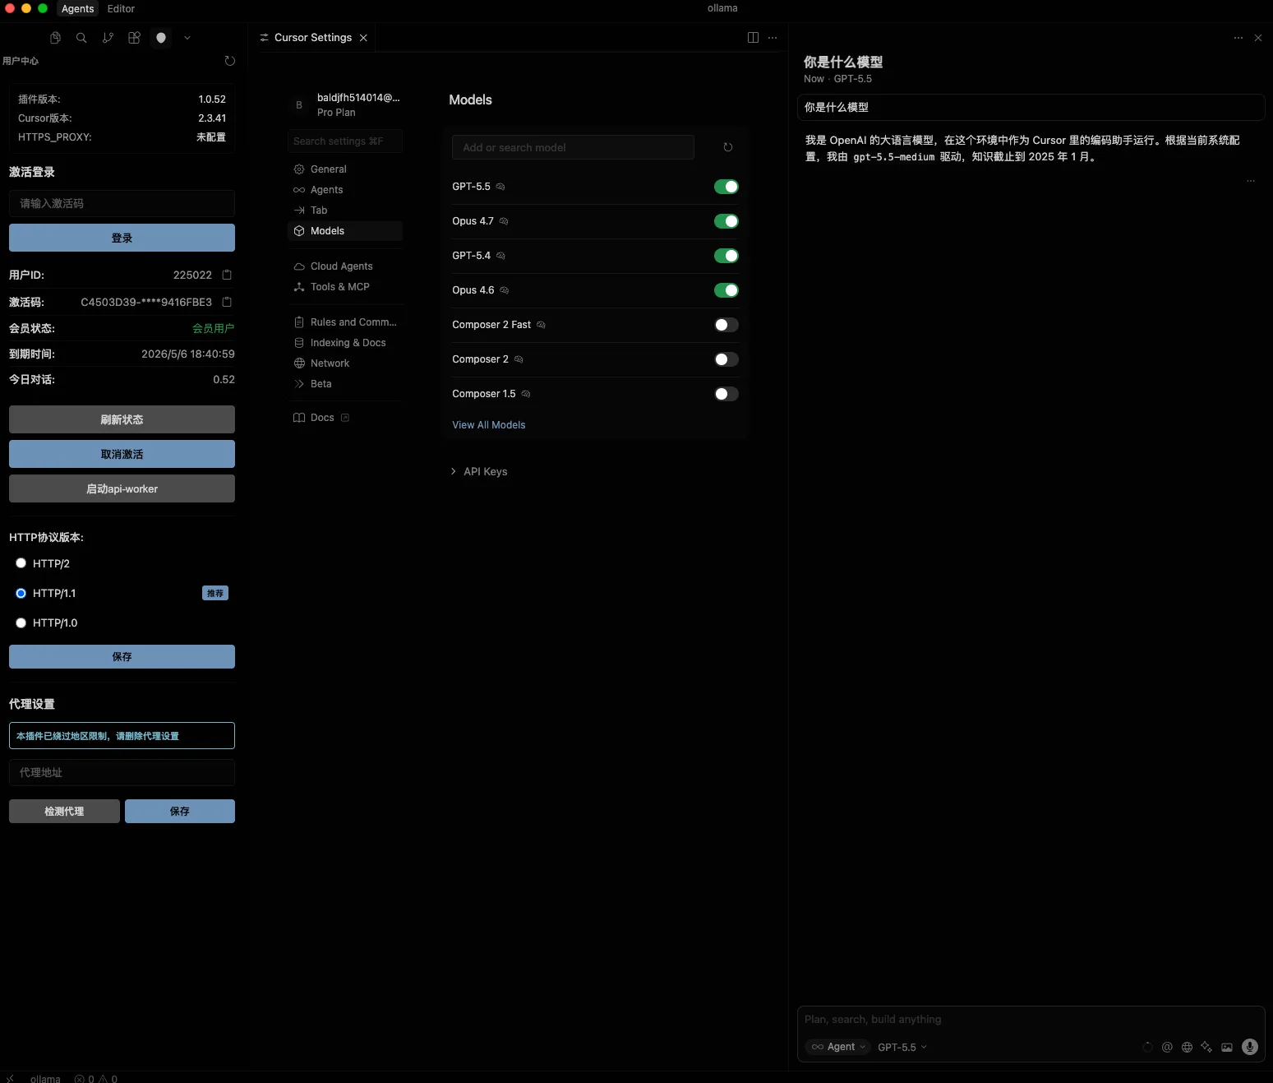Image resolution: width=1273 pixels, height=1083 pixels.
Task: Enable the Composer 2 model toggle
Action: (x=726, y=359)
